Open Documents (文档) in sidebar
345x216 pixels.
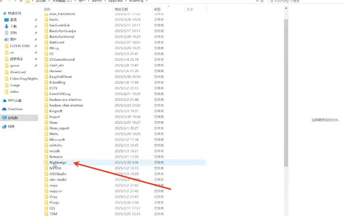pyautogui.click(x=13, y=33)
